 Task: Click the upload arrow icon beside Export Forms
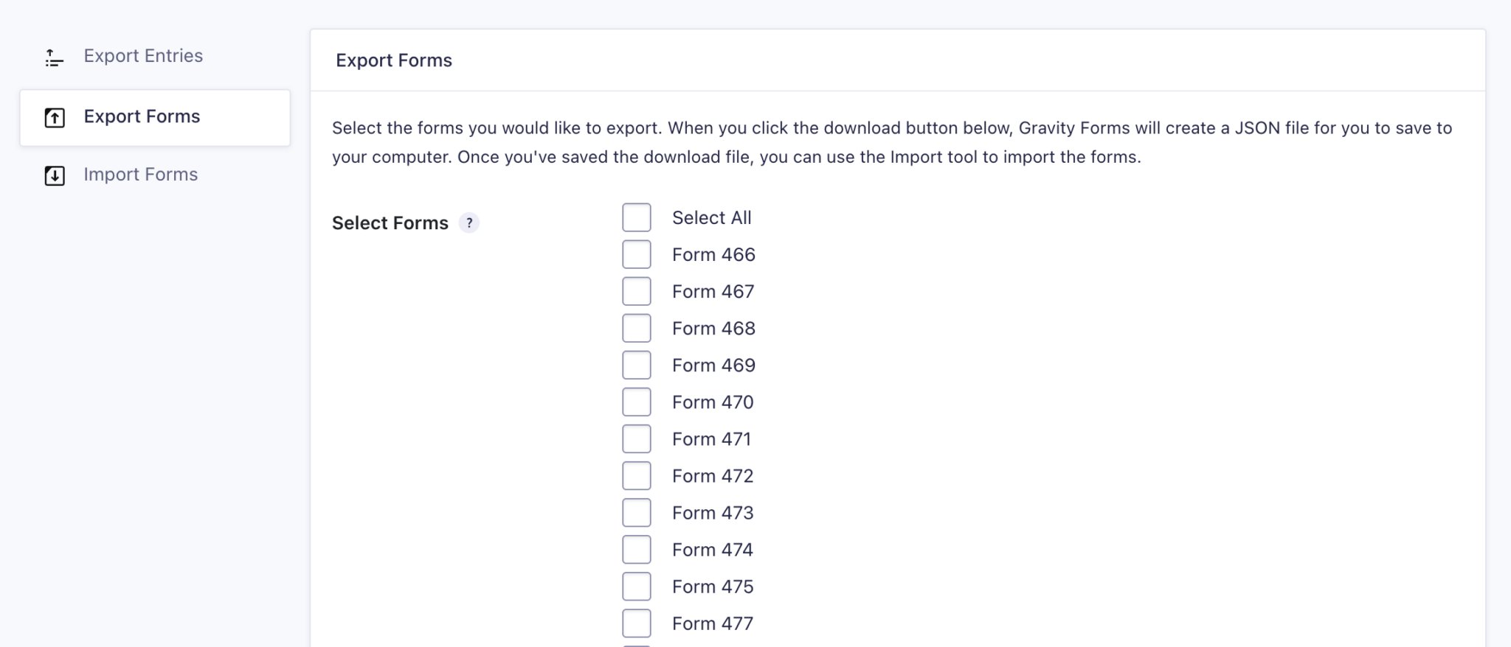click(x=55, y=116)
